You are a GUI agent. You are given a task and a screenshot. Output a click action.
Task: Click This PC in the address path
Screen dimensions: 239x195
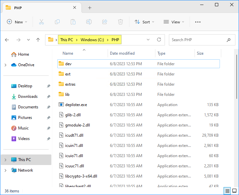coord(66,40)
